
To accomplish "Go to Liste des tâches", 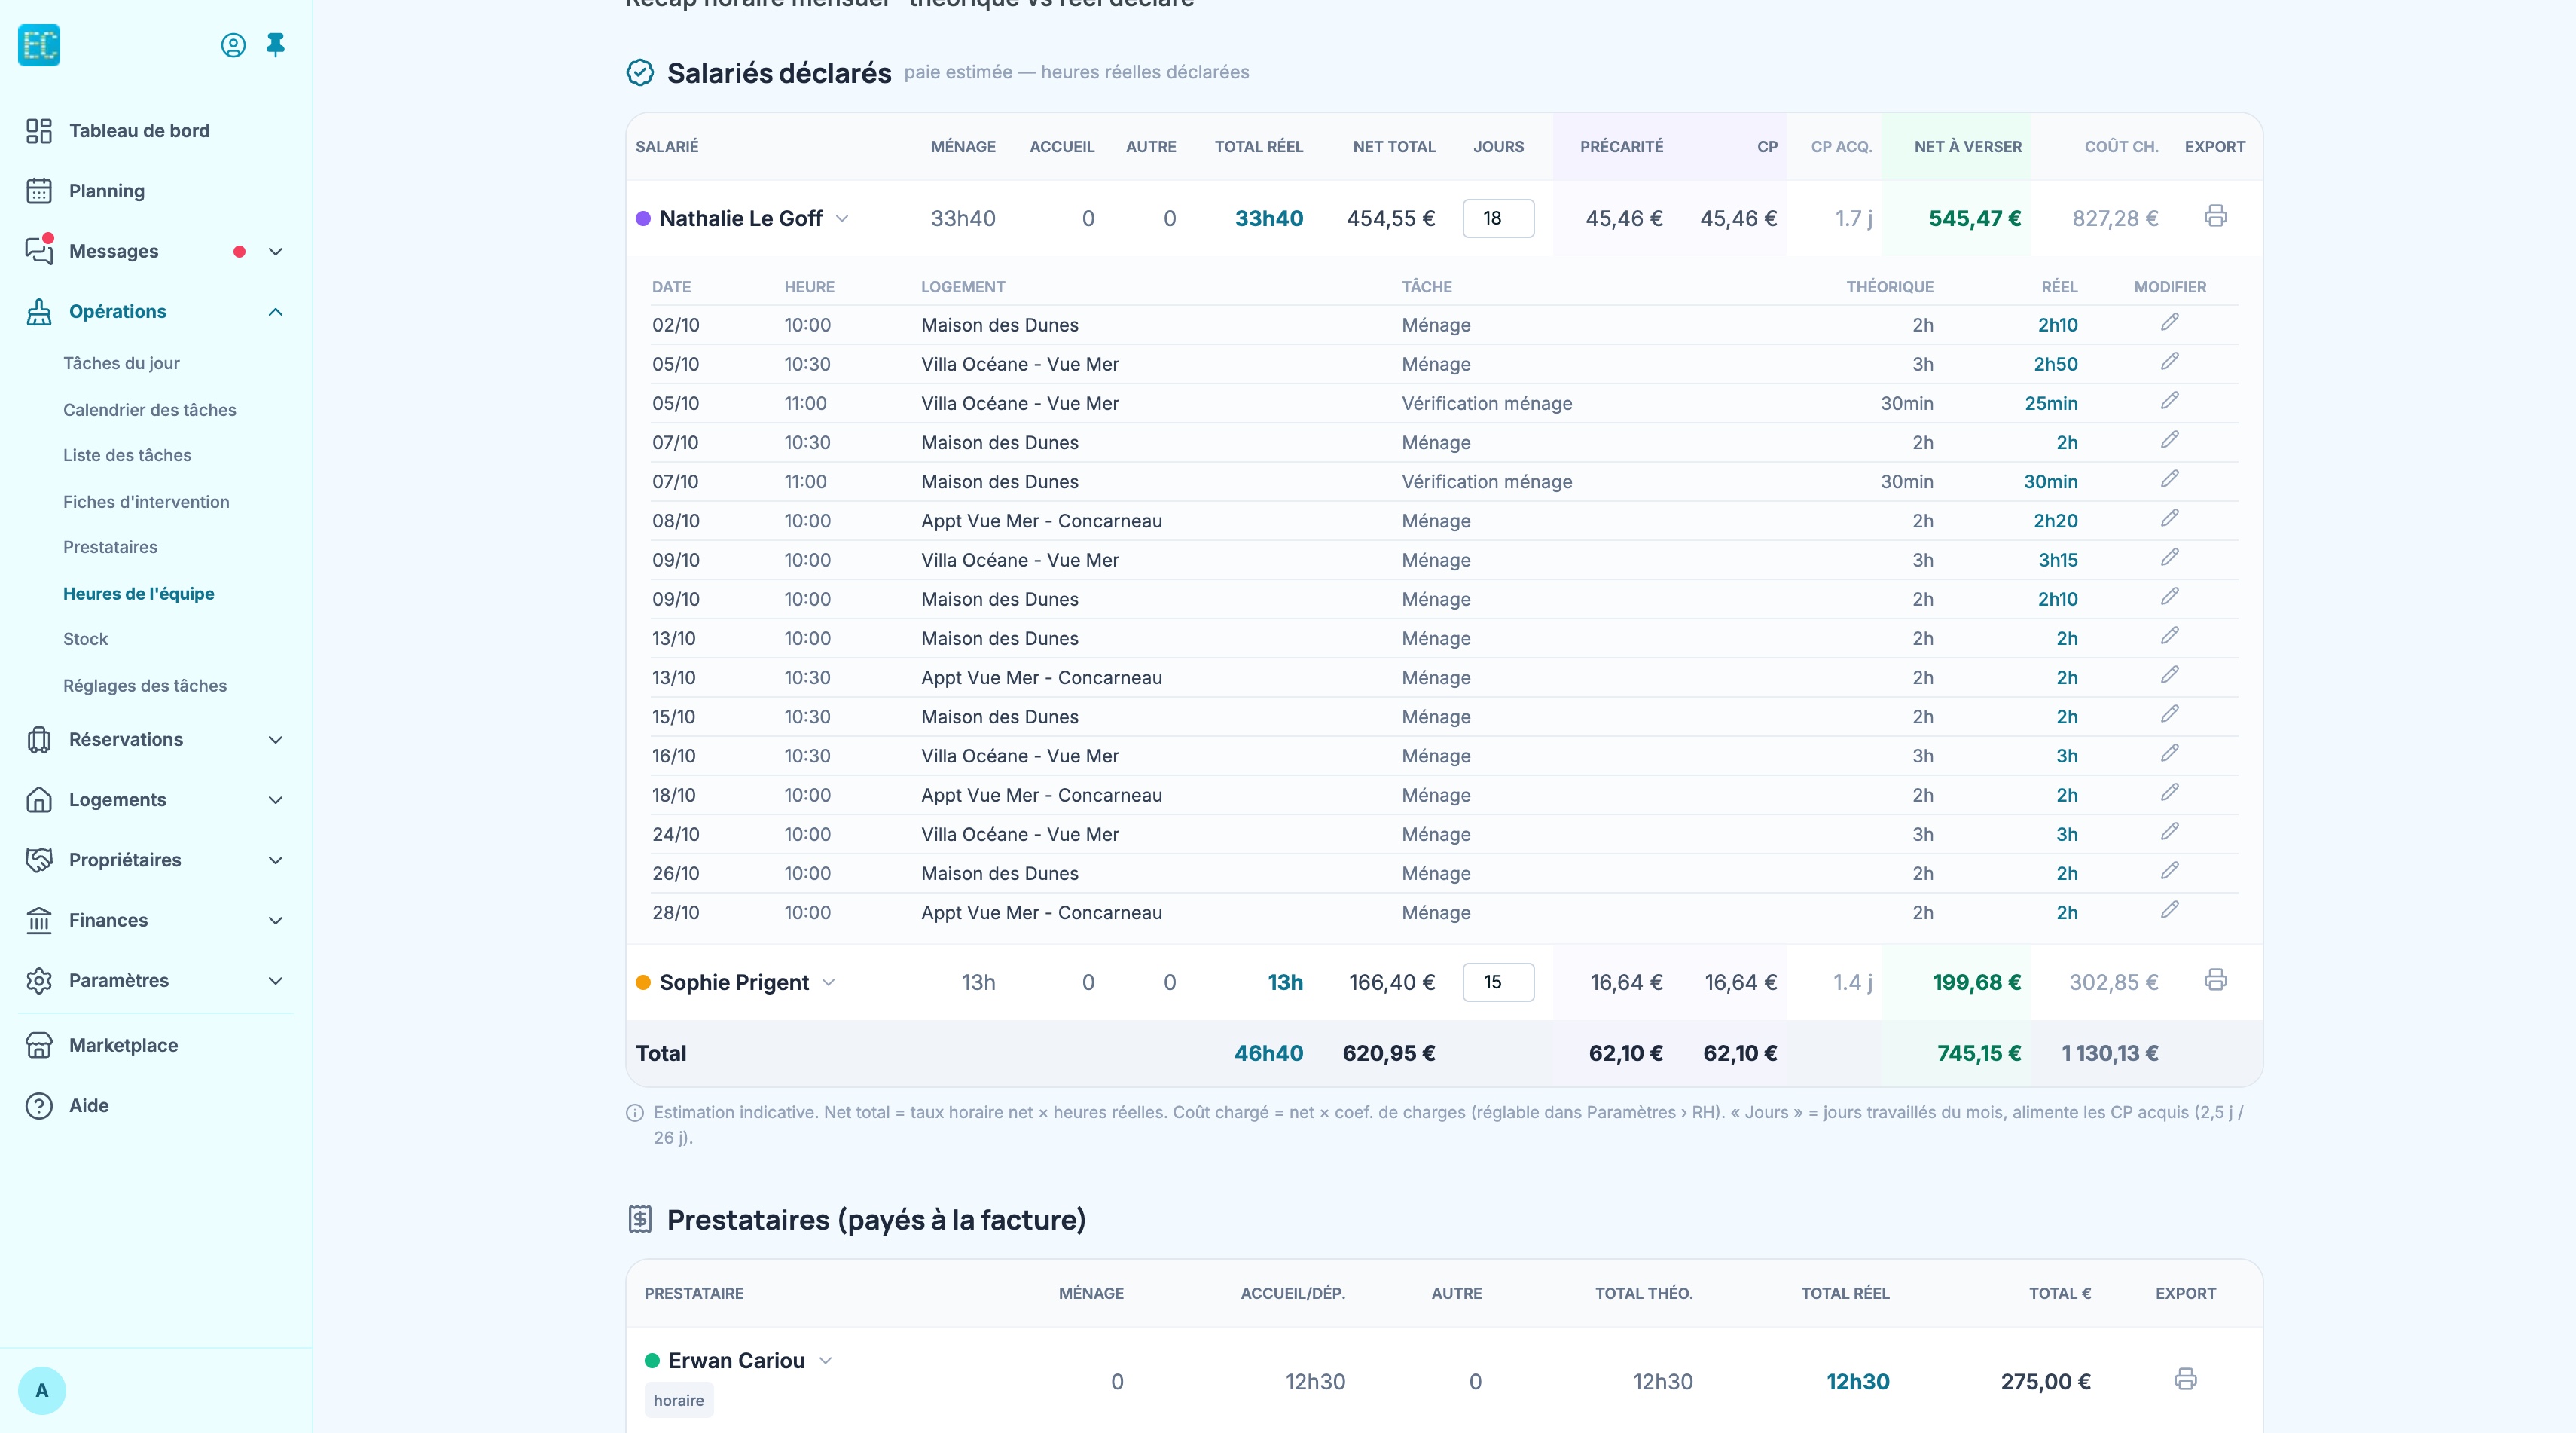I will pos(127,455).
